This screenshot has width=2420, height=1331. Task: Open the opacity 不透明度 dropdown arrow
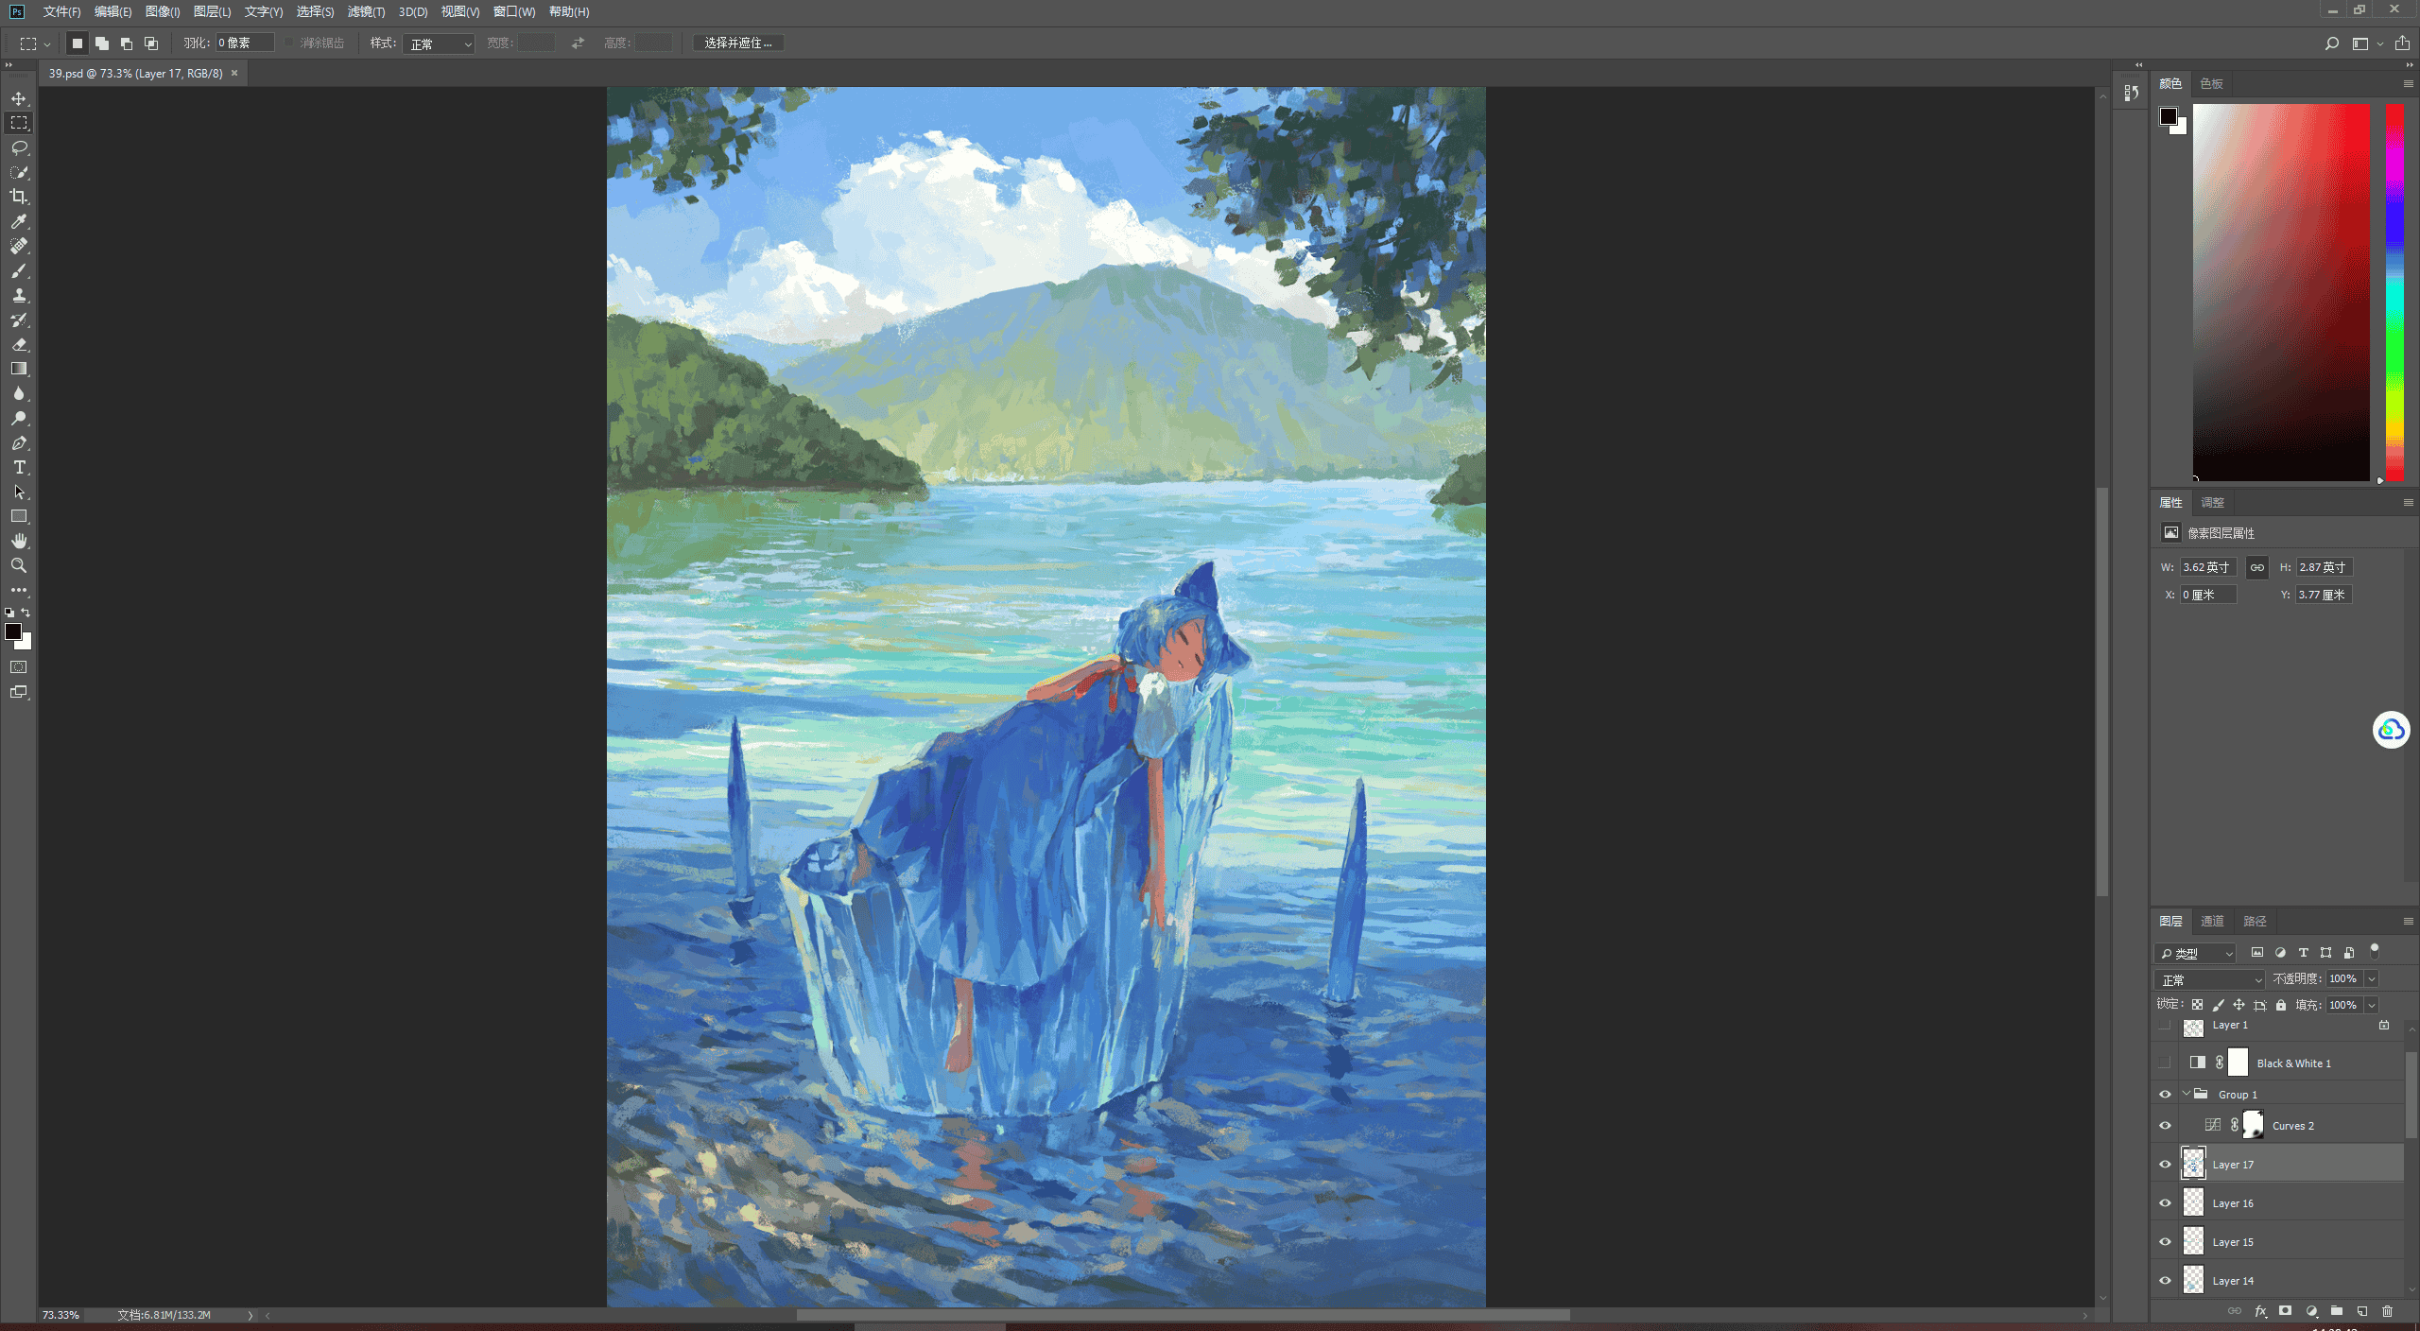pyautogui.click(x=2372, y=979)
